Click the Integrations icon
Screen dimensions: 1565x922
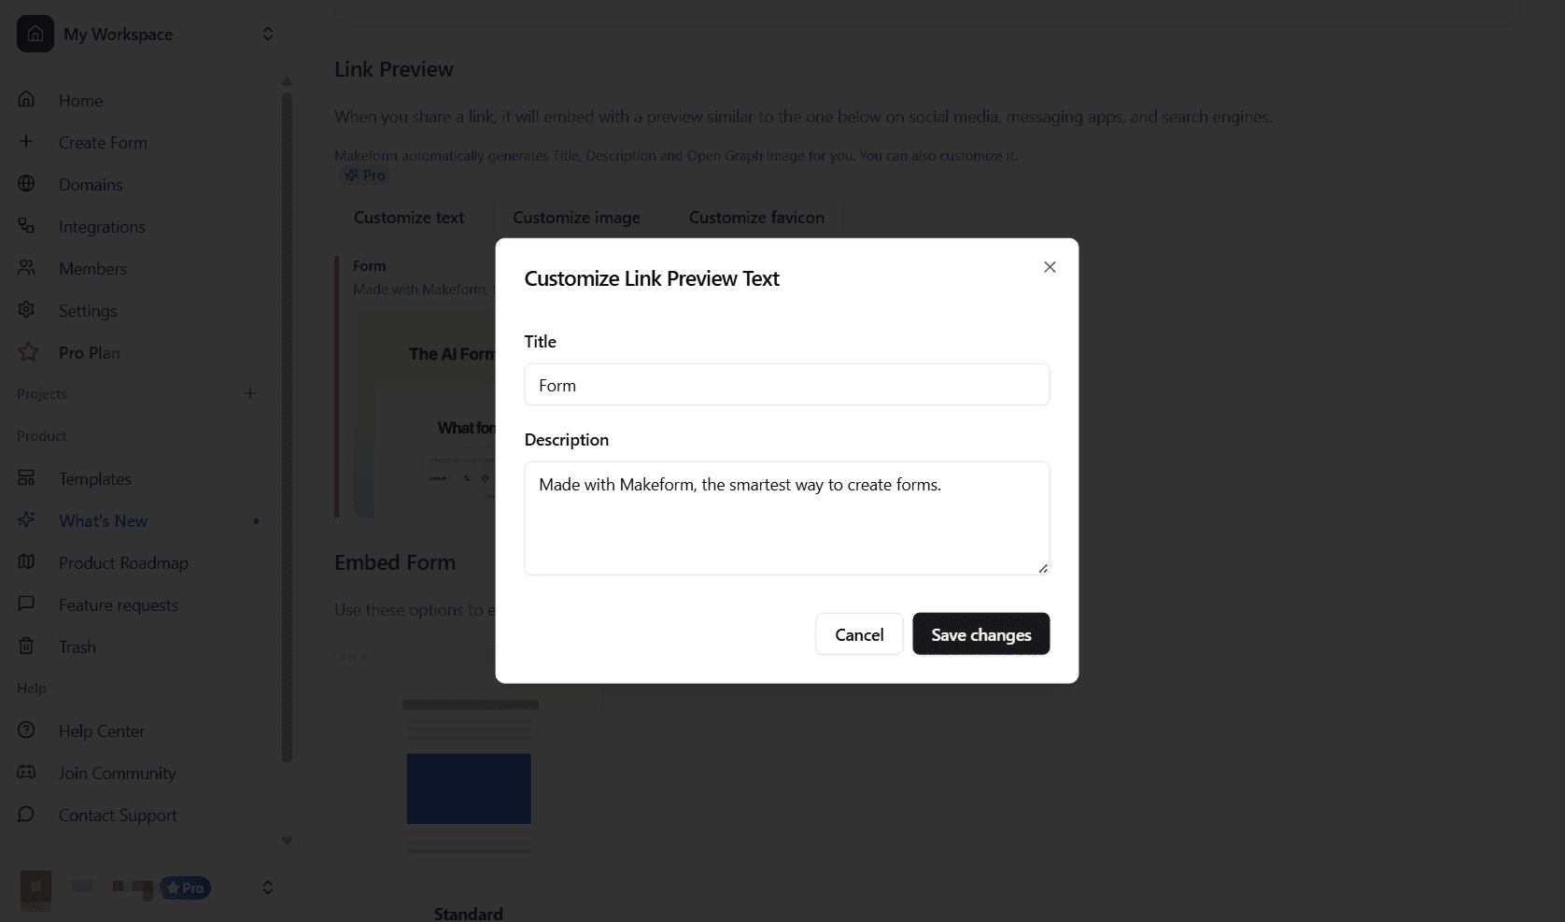click(26, 225)
